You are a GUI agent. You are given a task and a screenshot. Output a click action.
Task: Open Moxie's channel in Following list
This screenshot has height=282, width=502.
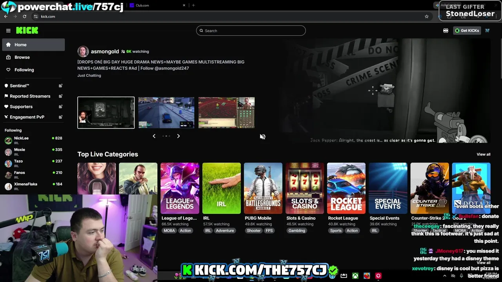coord(33,152)
